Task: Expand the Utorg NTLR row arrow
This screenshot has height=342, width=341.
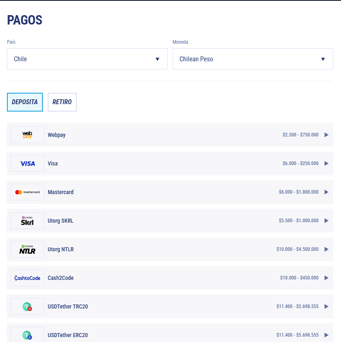Action: click(326, 249)
